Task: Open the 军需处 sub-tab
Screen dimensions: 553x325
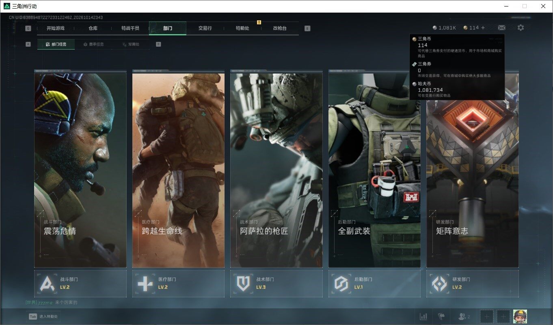Action: coord(131,44)
